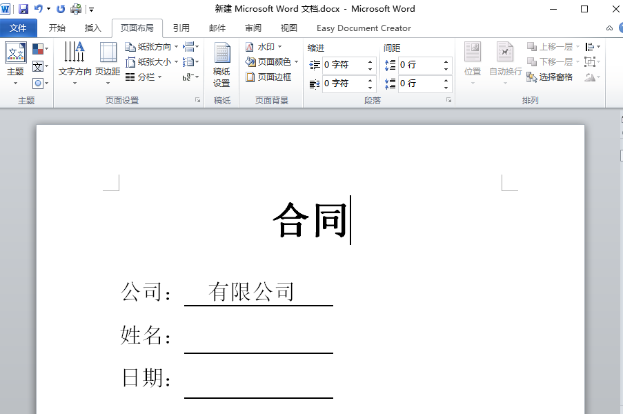This screenshot has width=623, height=414.
Task: Open the 文字方向 text direction menu
Action: pos(75,63)
